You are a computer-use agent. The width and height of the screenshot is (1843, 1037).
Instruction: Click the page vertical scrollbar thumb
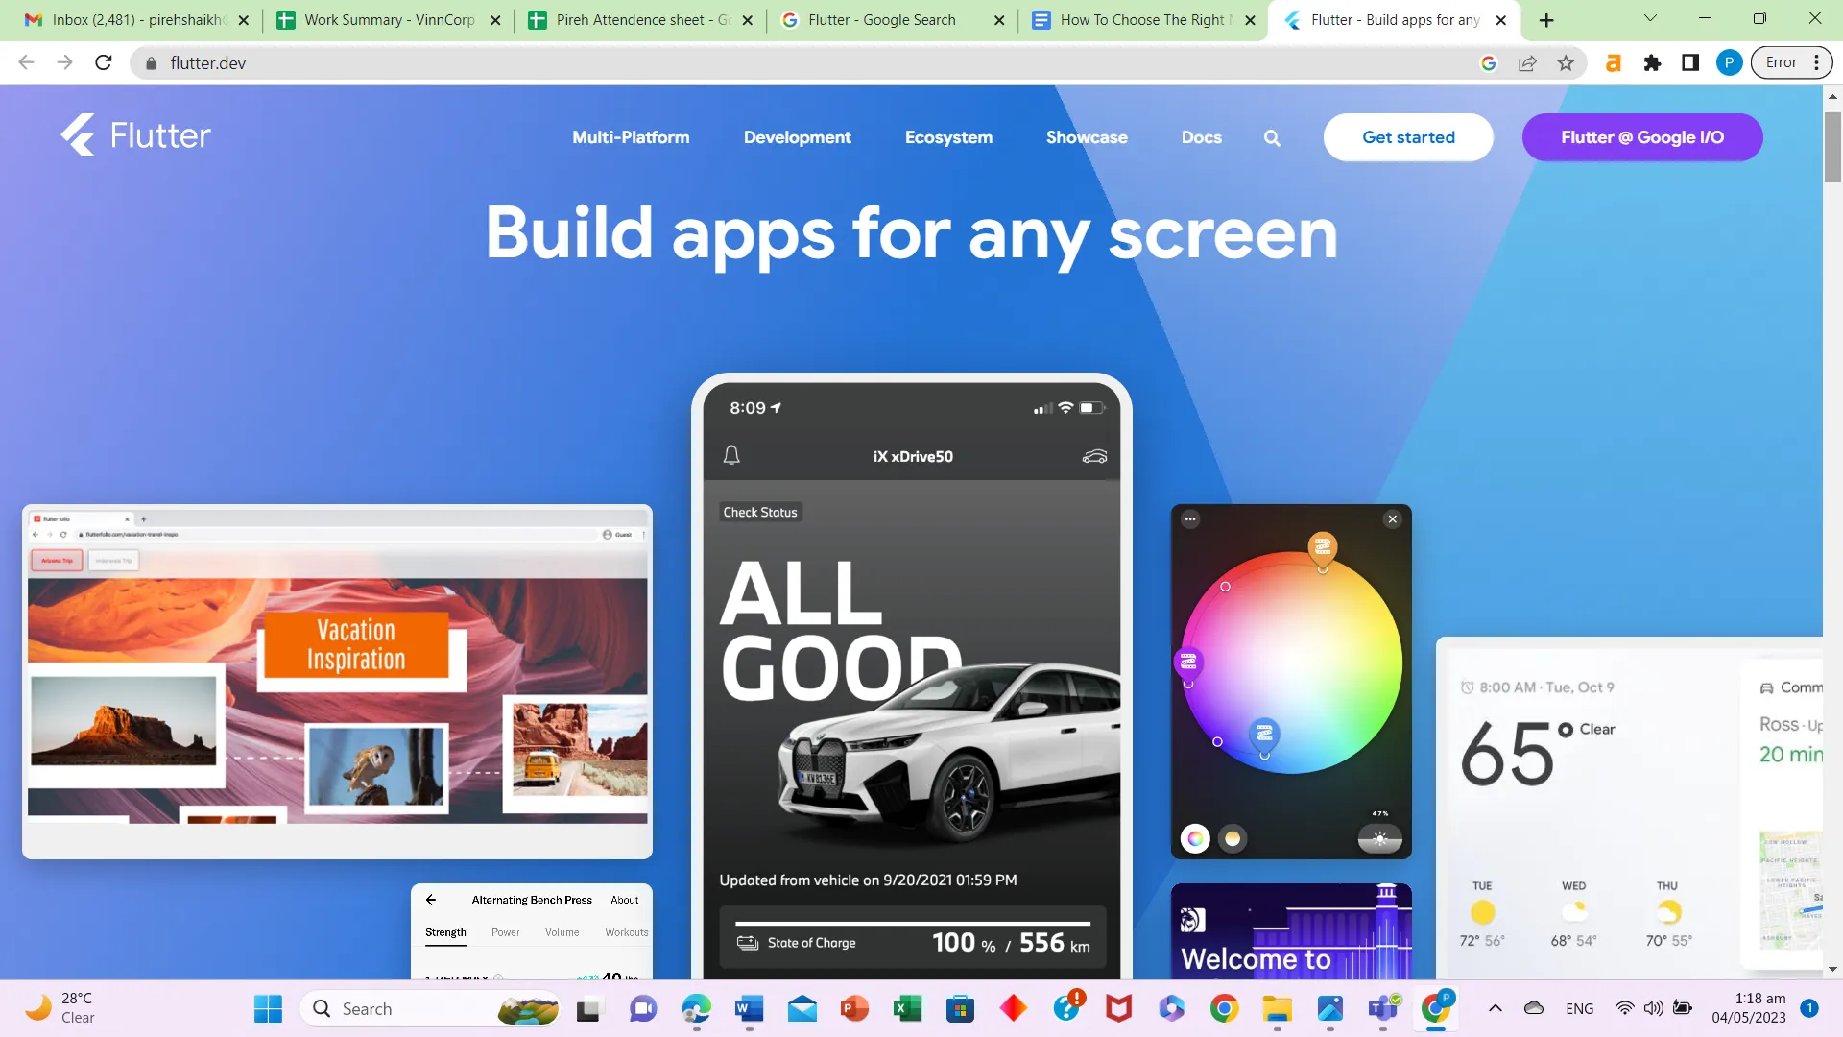coord(1832,146)
